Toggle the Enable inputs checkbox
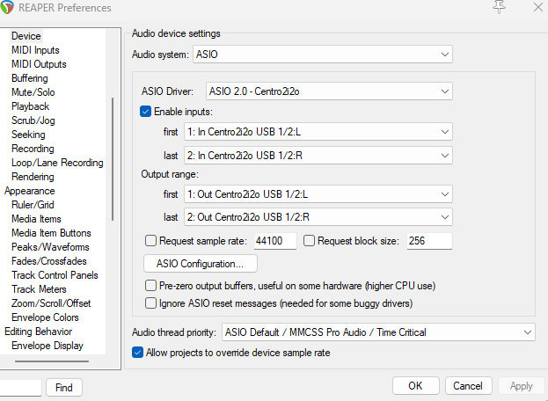Image resolution: width=548 pixels, height=401 pixels. coord(145,112)
